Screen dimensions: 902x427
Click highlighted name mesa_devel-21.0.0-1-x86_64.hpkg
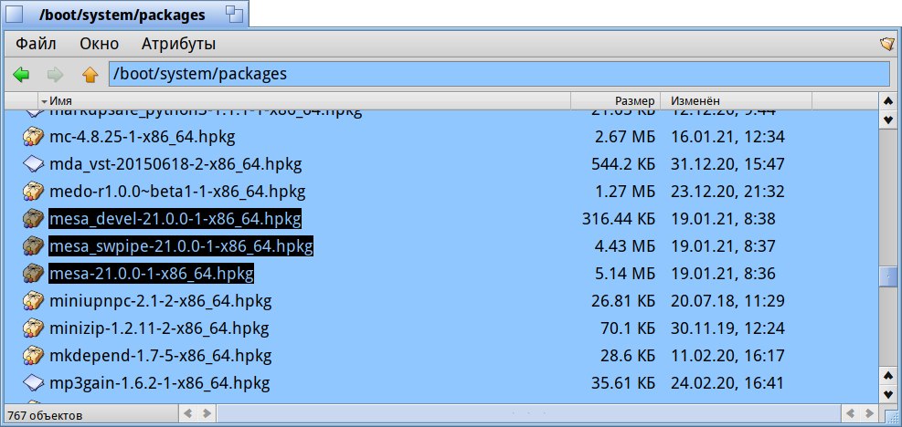[175, 219]
